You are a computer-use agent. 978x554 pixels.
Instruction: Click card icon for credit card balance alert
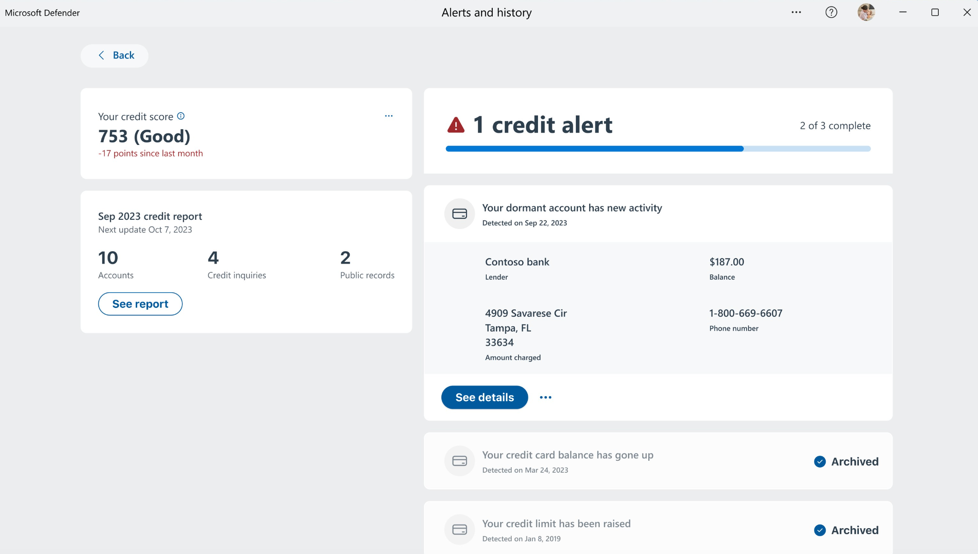(459, 461)
